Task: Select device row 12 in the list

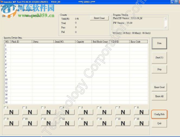Action: 76,87
